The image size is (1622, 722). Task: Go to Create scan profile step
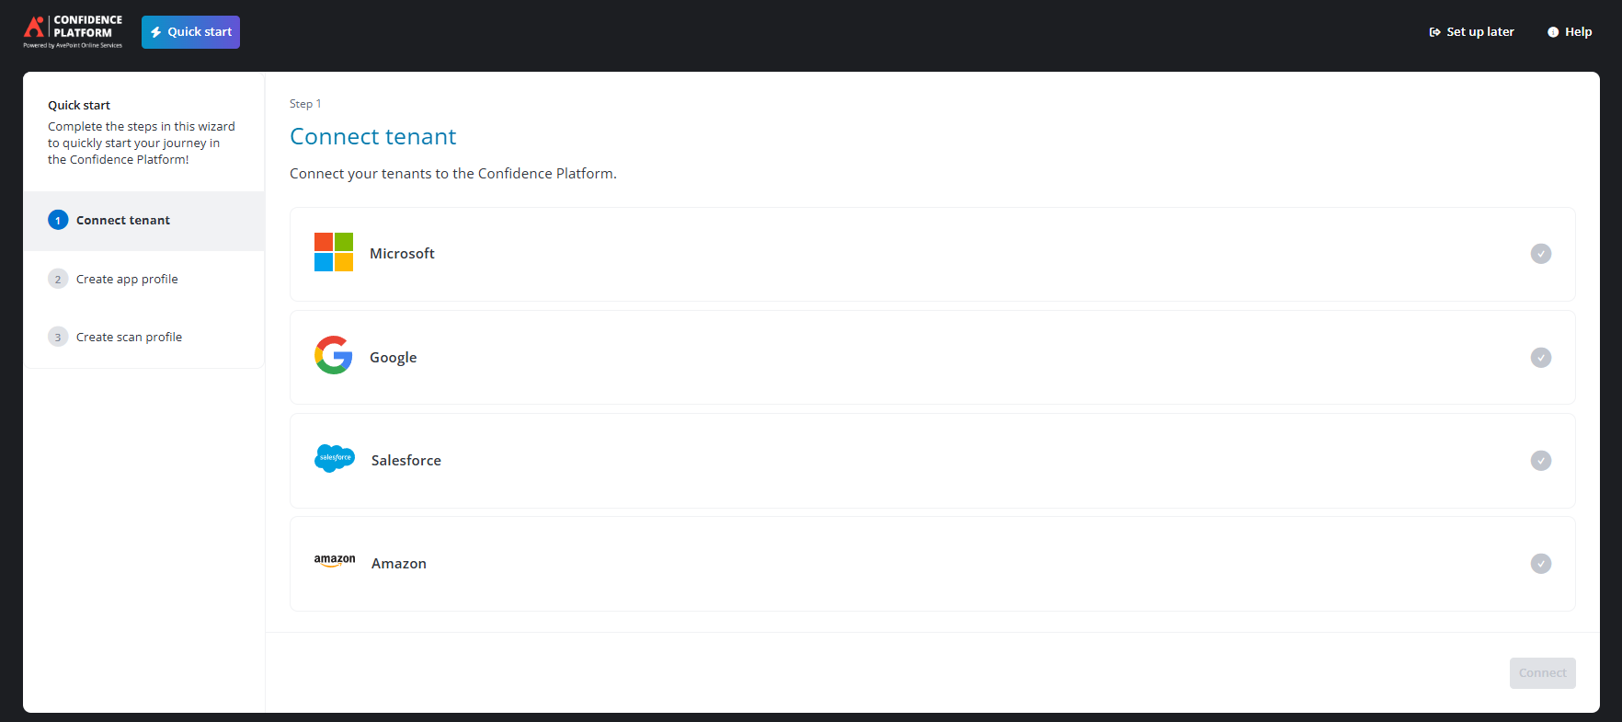pos(129,337)
